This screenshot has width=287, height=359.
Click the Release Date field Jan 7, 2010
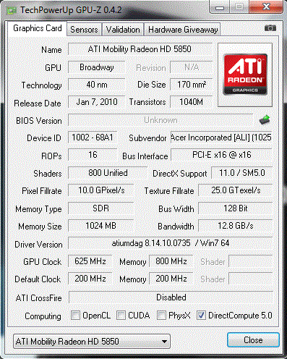pyautogui.click(x=96, y=102)
